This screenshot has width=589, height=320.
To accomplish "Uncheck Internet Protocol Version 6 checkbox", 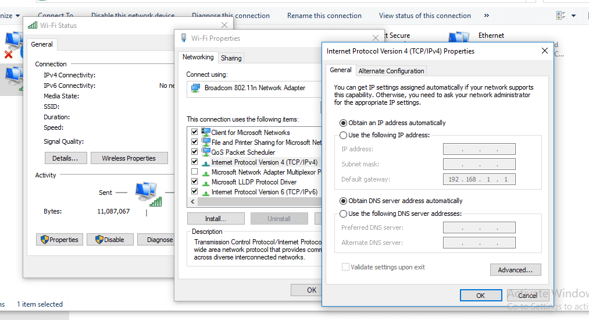I will (x=194, y=191).
